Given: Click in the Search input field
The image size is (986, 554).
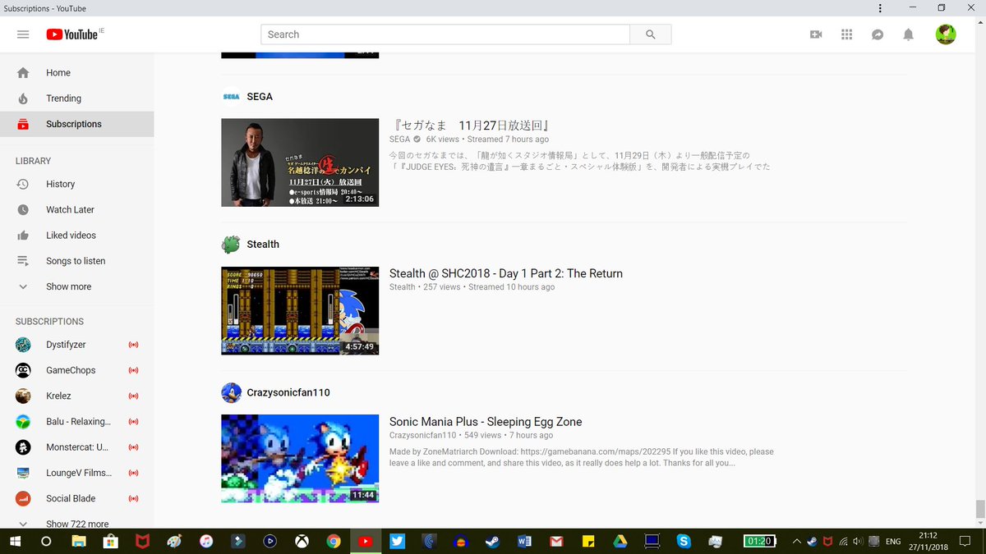Looking at the screenshot, I should 445,34.
